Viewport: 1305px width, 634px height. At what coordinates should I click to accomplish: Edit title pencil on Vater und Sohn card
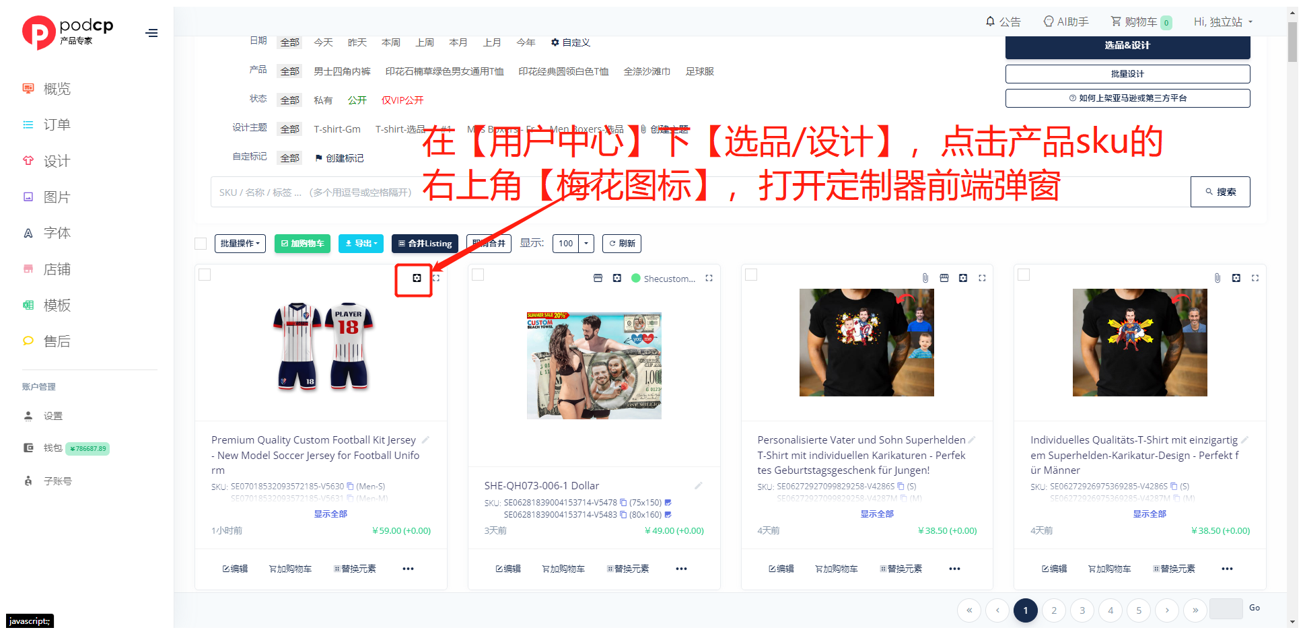point(972,440)
